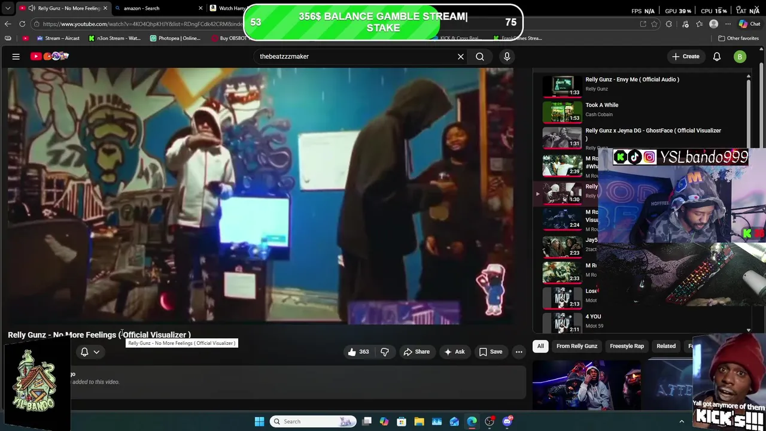
Task: Save the video to a playlist
Action: coord(491,351)
